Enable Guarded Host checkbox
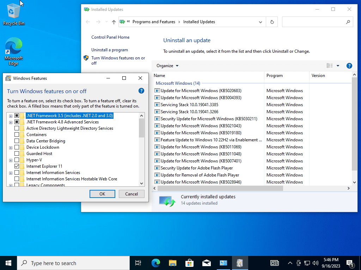This screenshot has width=361, height=270. (x=17, y=153)
